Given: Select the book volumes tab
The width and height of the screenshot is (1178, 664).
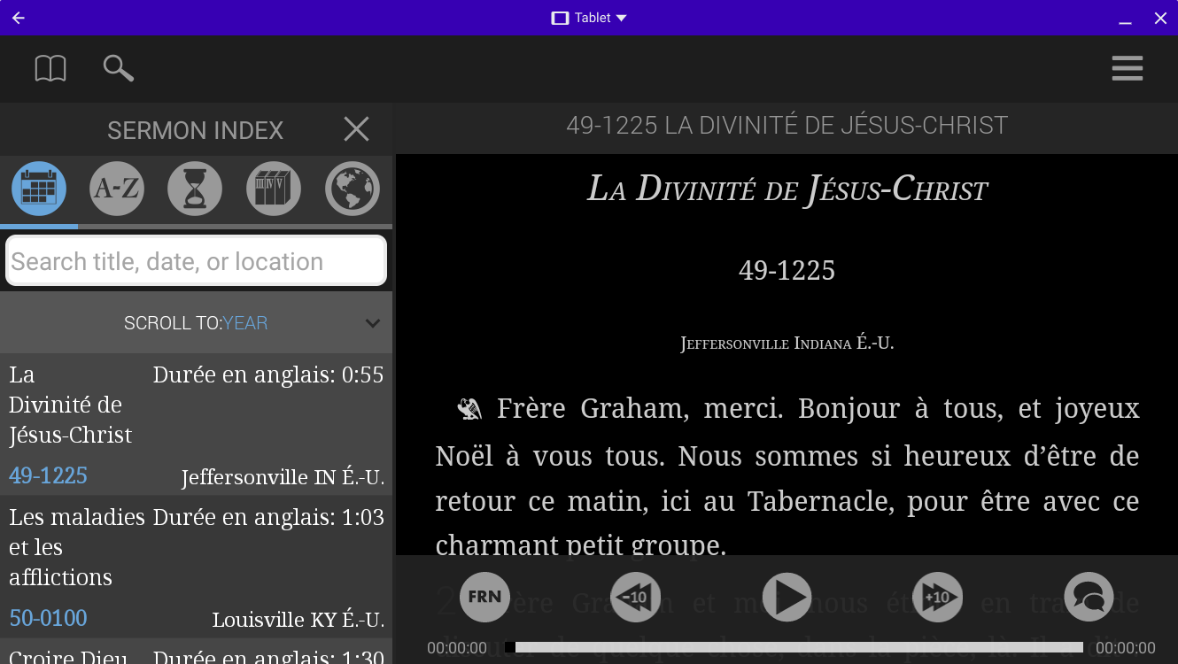Looking at the screenshot, I should click(x=274, y=189).
